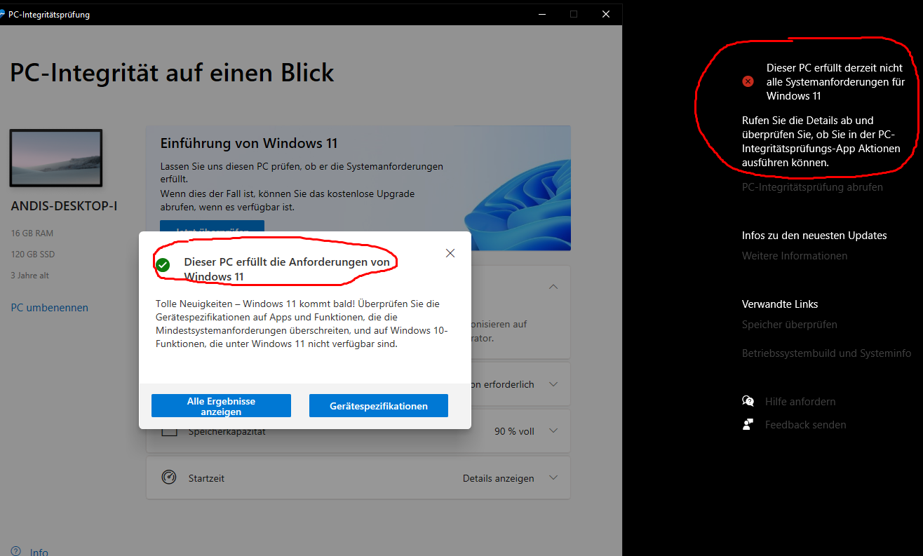923x556 pixels.
Task: Click the Alle Ergebnisse anzeigen button
Action: [221, 406]
